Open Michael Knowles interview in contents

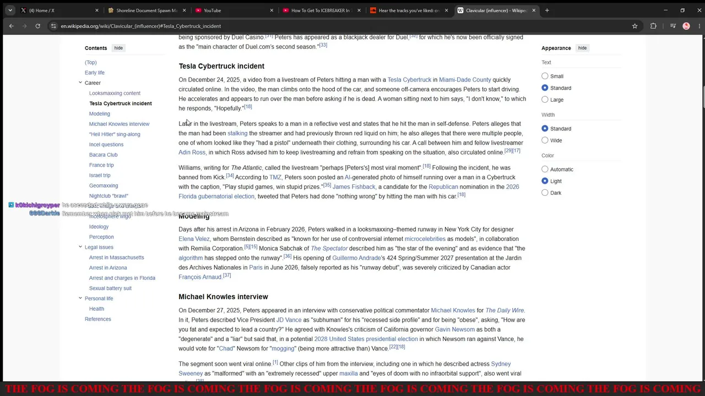(x=119, y=124)
